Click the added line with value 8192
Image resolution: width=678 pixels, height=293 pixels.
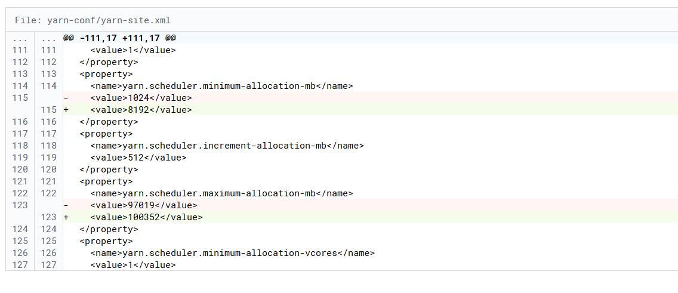click(x=141, y=110)
